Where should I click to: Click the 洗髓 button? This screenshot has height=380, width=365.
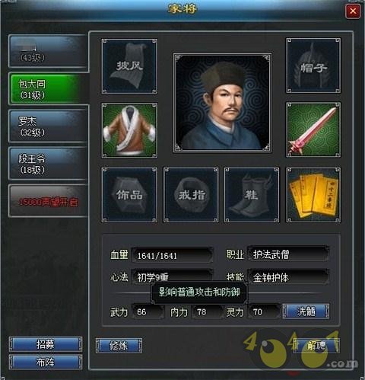306,311
